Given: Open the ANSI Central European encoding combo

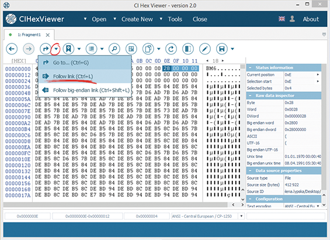Looking at the screenshot, I should (241, 216).
